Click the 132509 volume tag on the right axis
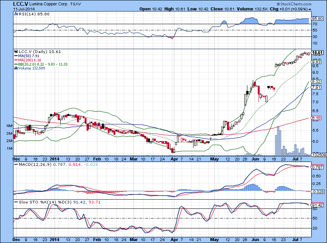The height and width of the screenshot is (243, 327). [318, 155]
